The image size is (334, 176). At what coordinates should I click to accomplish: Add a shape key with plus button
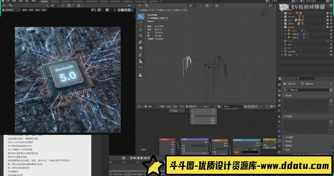(x=331, y=122)
